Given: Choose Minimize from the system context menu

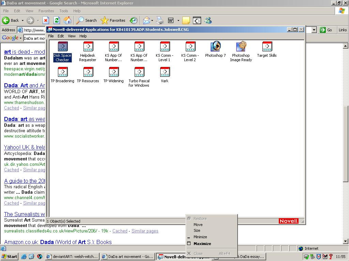Looking at the screenshot, I should pos(212,237).
